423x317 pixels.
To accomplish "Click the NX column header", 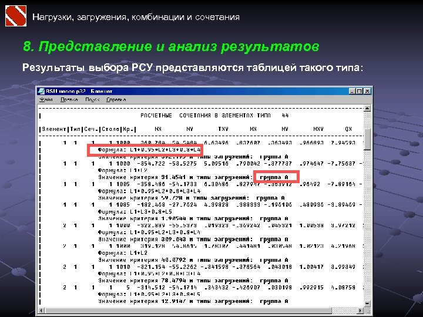I will pyautogui.click(x=158, y=129).
